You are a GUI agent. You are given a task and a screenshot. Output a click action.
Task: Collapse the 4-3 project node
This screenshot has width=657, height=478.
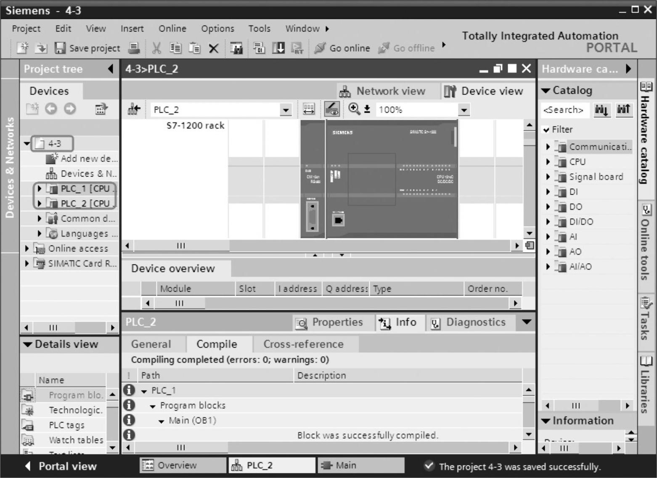click(26, 144)
